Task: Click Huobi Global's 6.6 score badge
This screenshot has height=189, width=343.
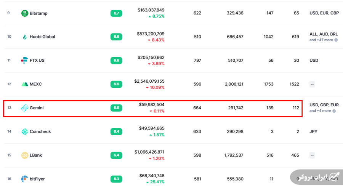Action: click(x=116, y=37)
